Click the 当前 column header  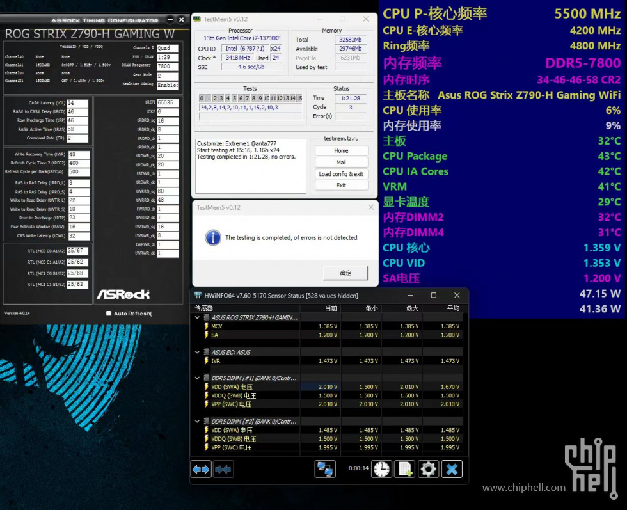point(320,308)
